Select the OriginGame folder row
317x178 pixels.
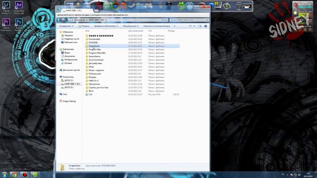point(132,46)
